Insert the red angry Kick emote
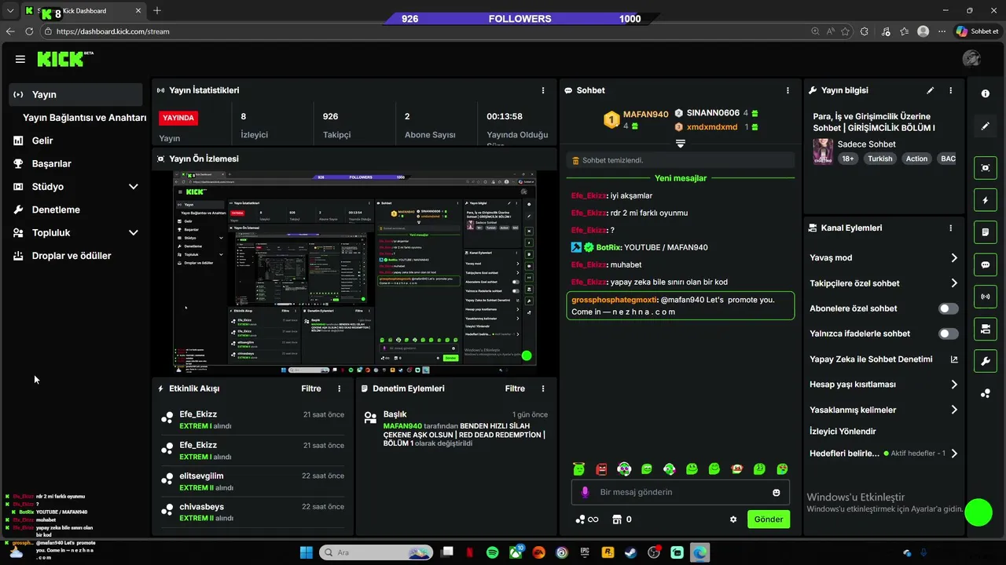This screenshot has width=1006, height=565. pyautogui.click(x=601, y=469)
